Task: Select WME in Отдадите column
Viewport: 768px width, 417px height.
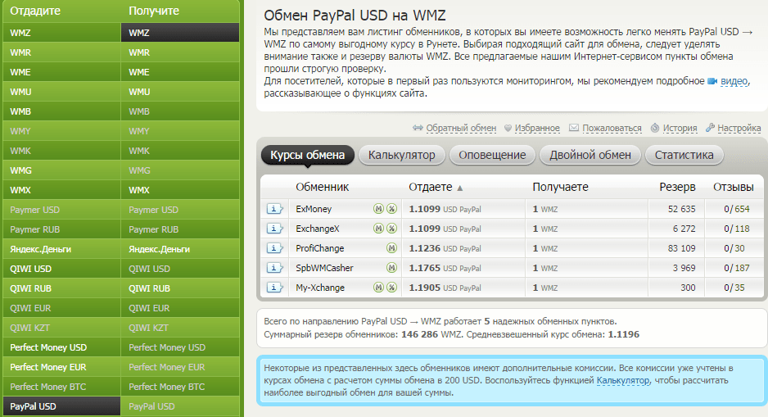Action: (x=61, y=72)
